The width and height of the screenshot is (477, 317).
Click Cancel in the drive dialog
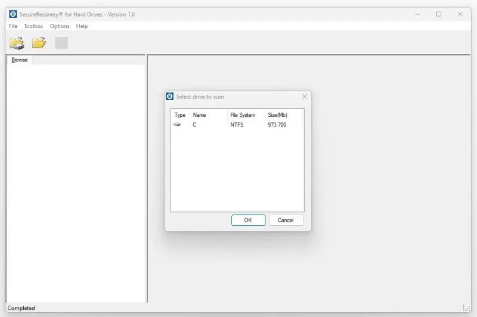tap(286, 220)
